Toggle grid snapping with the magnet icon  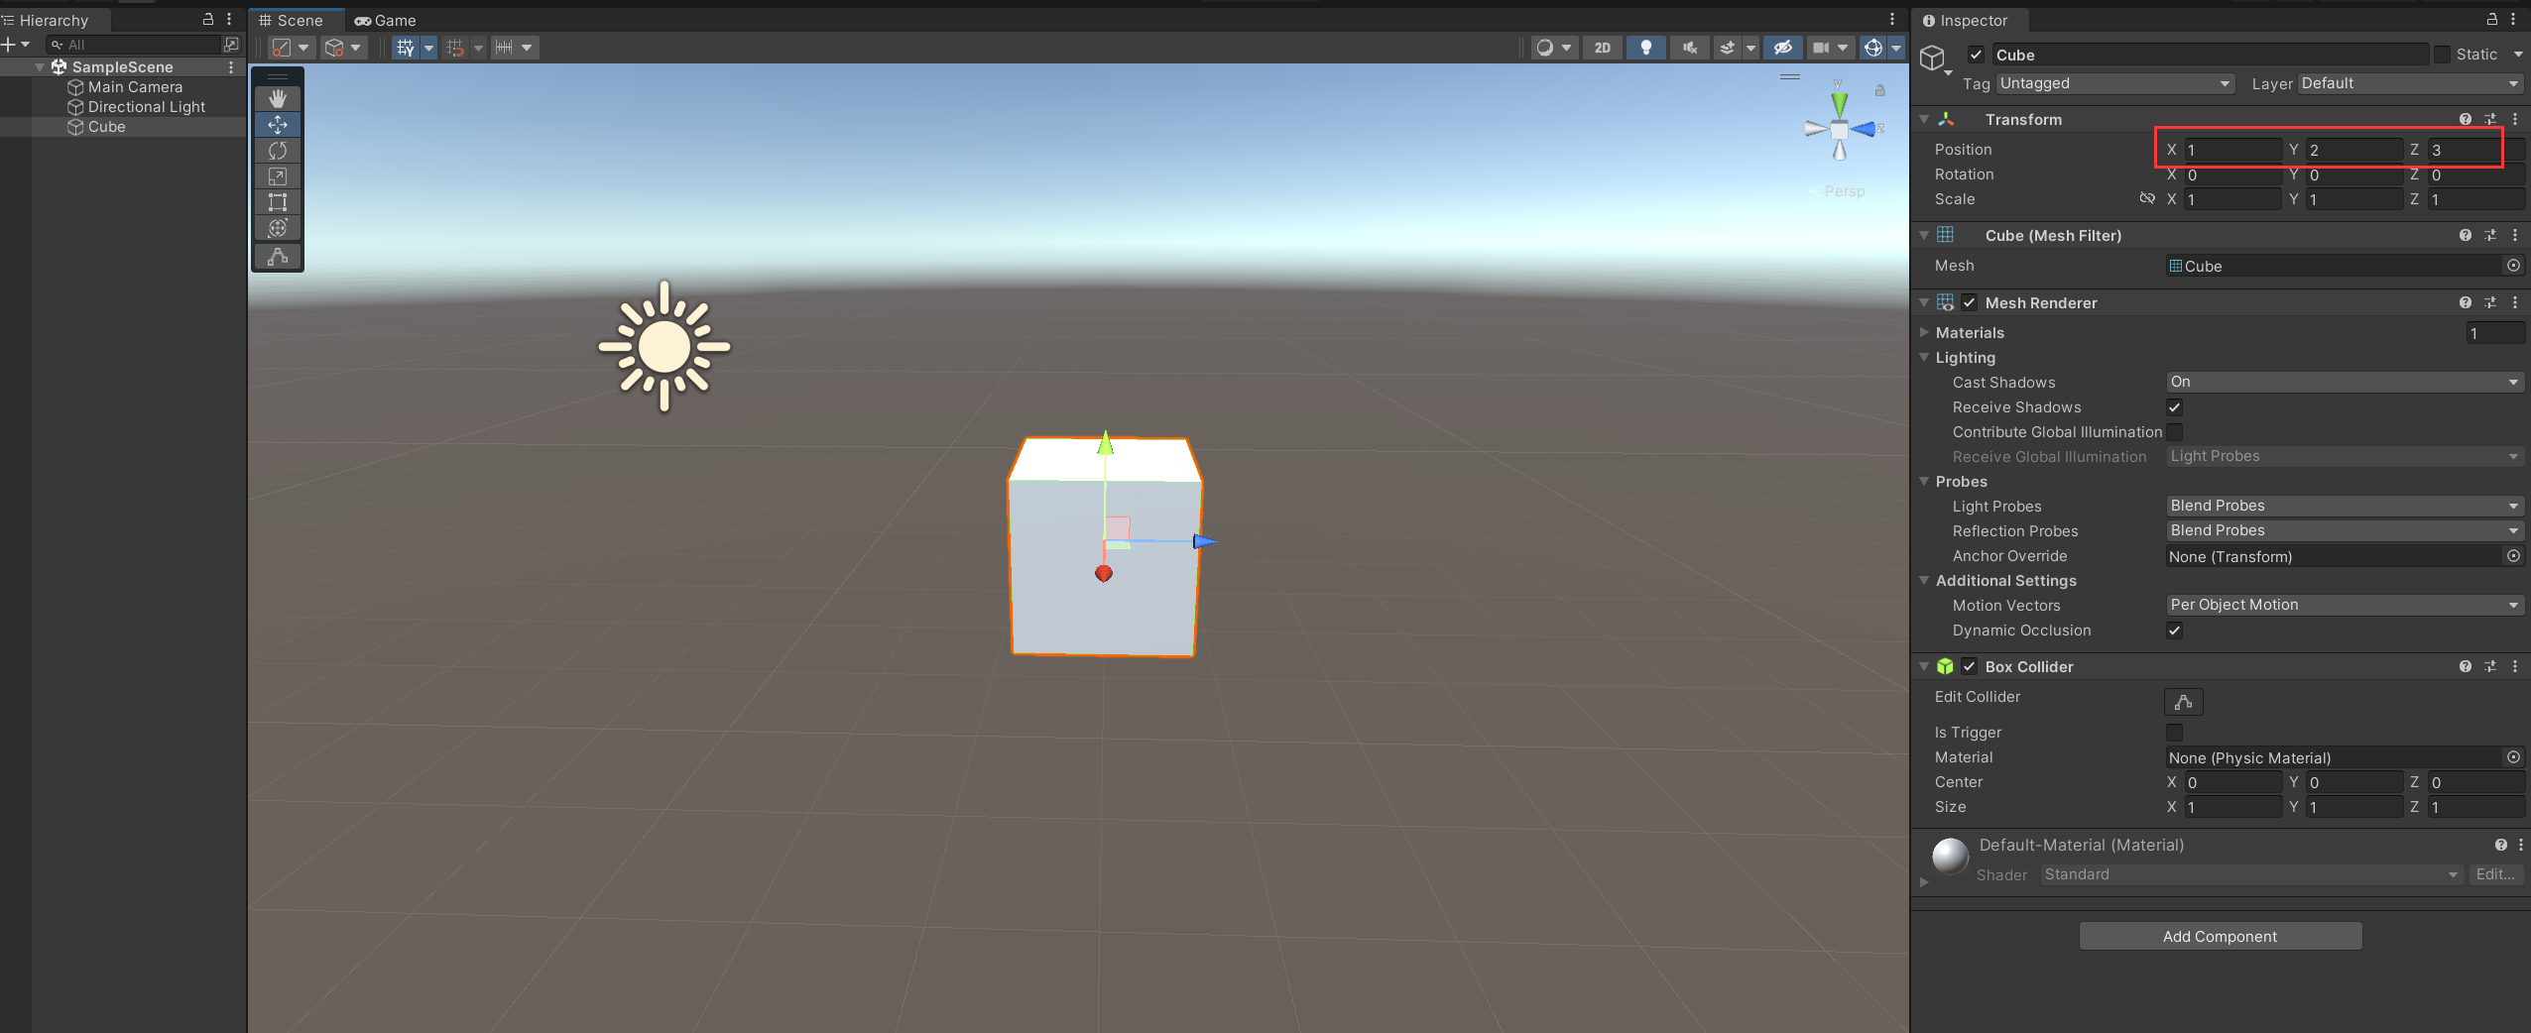pos(455,48)
